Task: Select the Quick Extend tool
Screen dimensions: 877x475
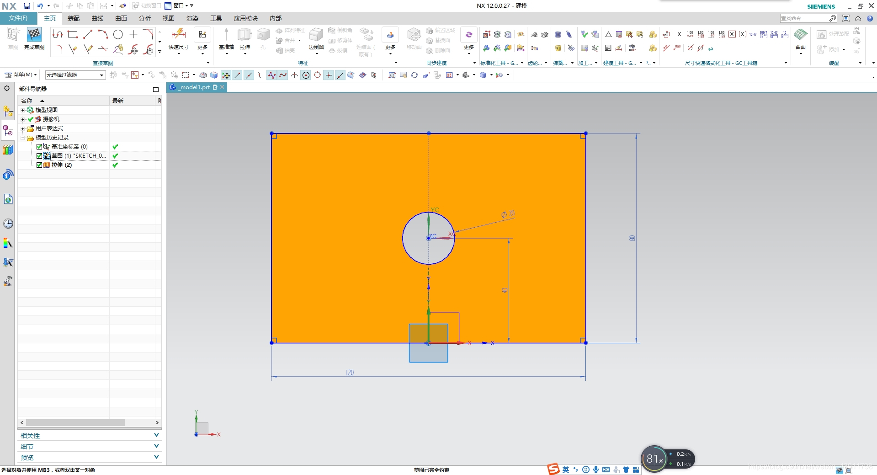Action: (88, 49)
